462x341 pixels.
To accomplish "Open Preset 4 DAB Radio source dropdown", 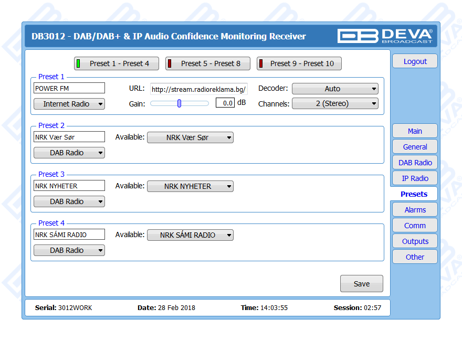I will pos(69,250).
